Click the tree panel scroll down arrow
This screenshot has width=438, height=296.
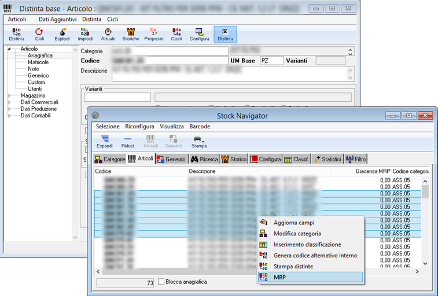75,238
